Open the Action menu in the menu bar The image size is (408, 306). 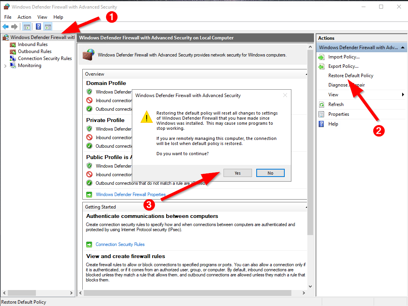[x=24, y=17]
